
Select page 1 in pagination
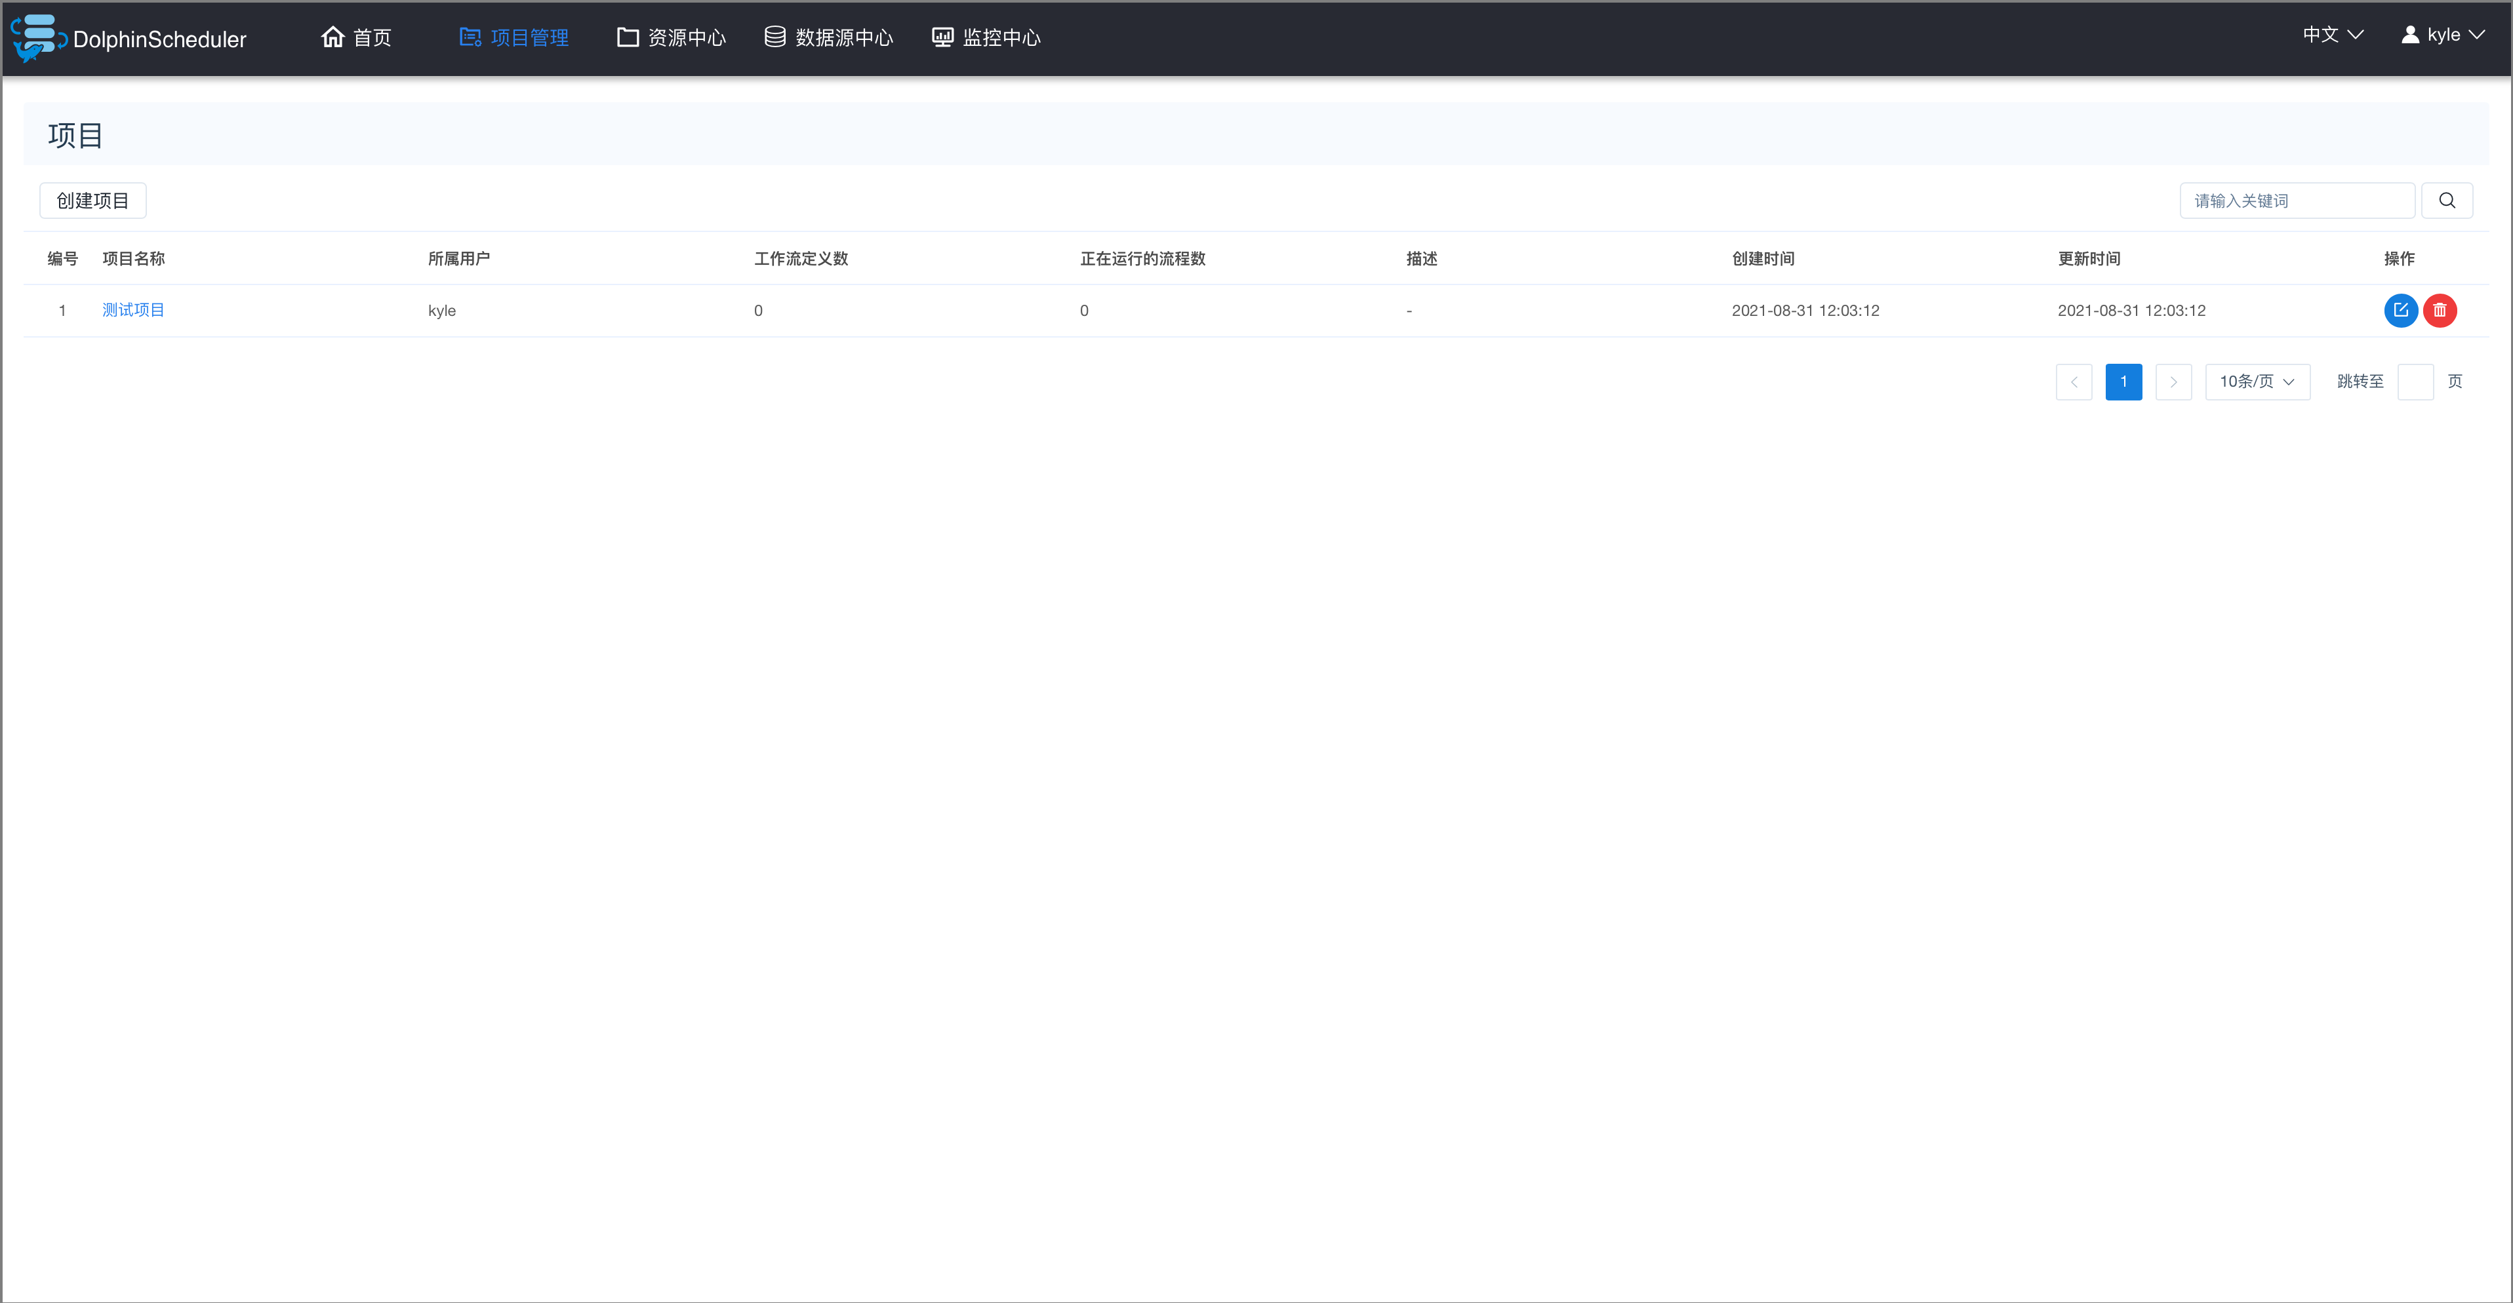[2123, 381]
